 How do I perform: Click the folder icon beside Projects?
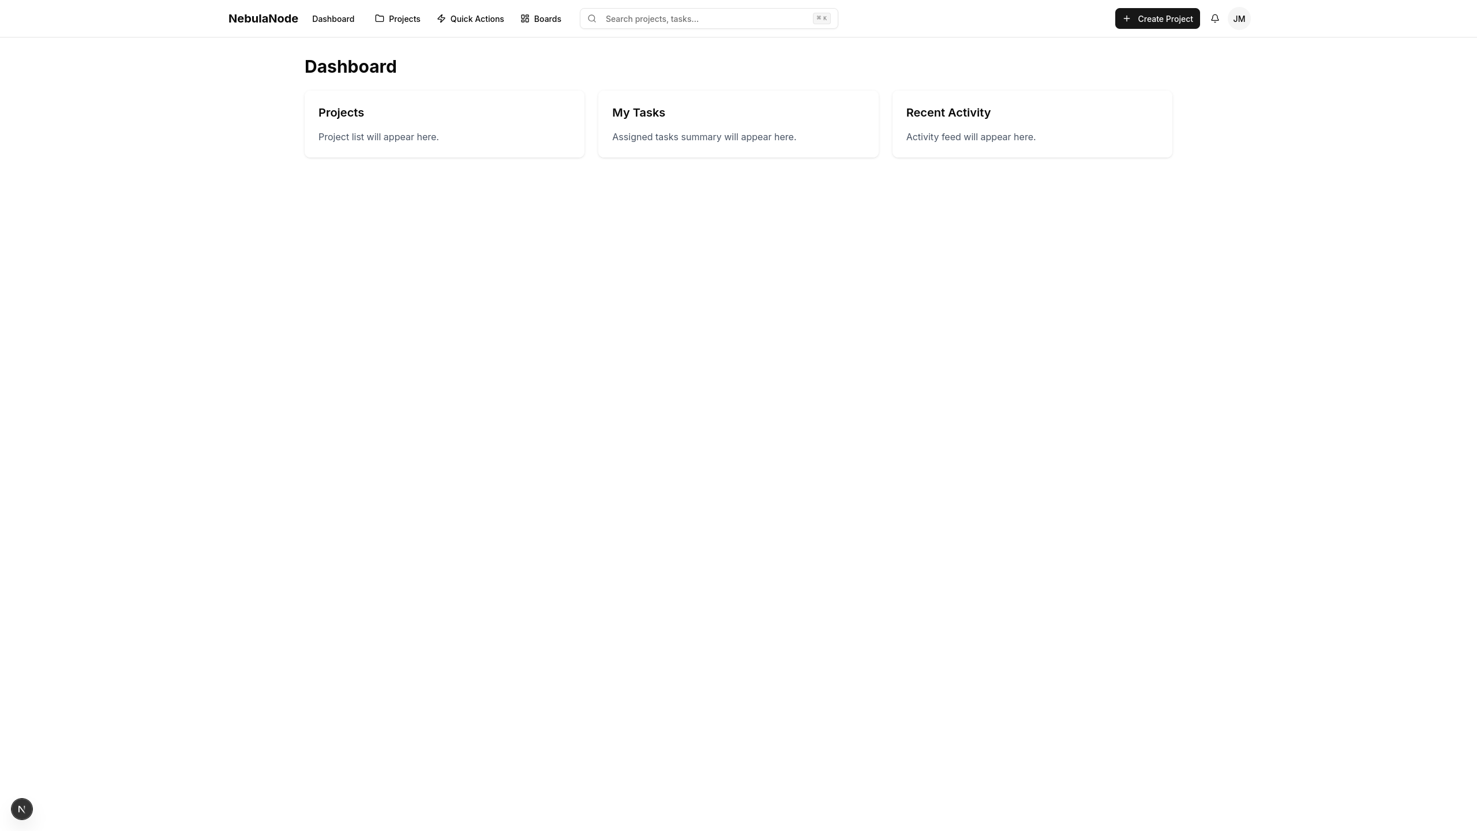click(380, 18)
